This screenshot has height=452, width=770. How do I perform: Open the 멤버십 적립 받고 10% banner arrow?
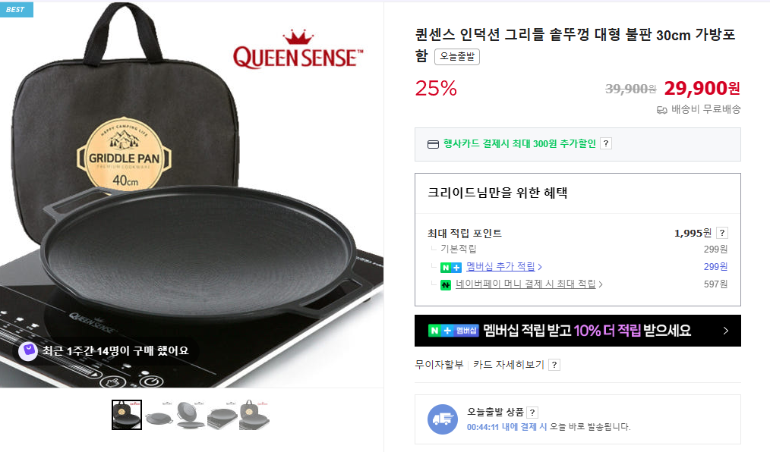click(726, 331)
